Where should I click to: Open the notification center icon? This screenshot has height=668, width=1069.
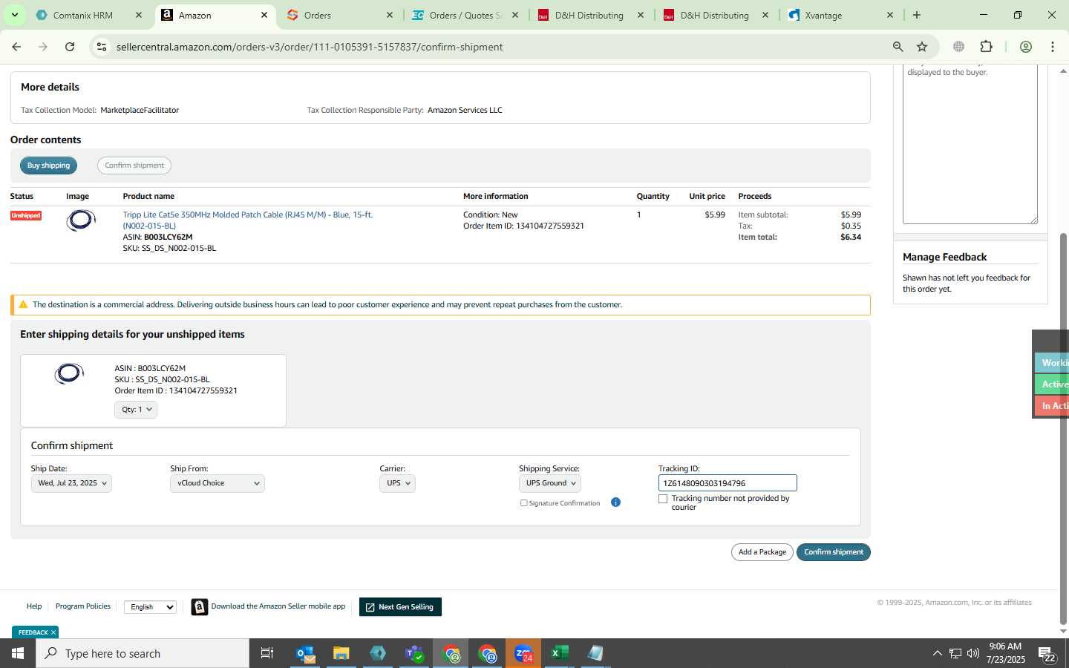point(1047,655)
